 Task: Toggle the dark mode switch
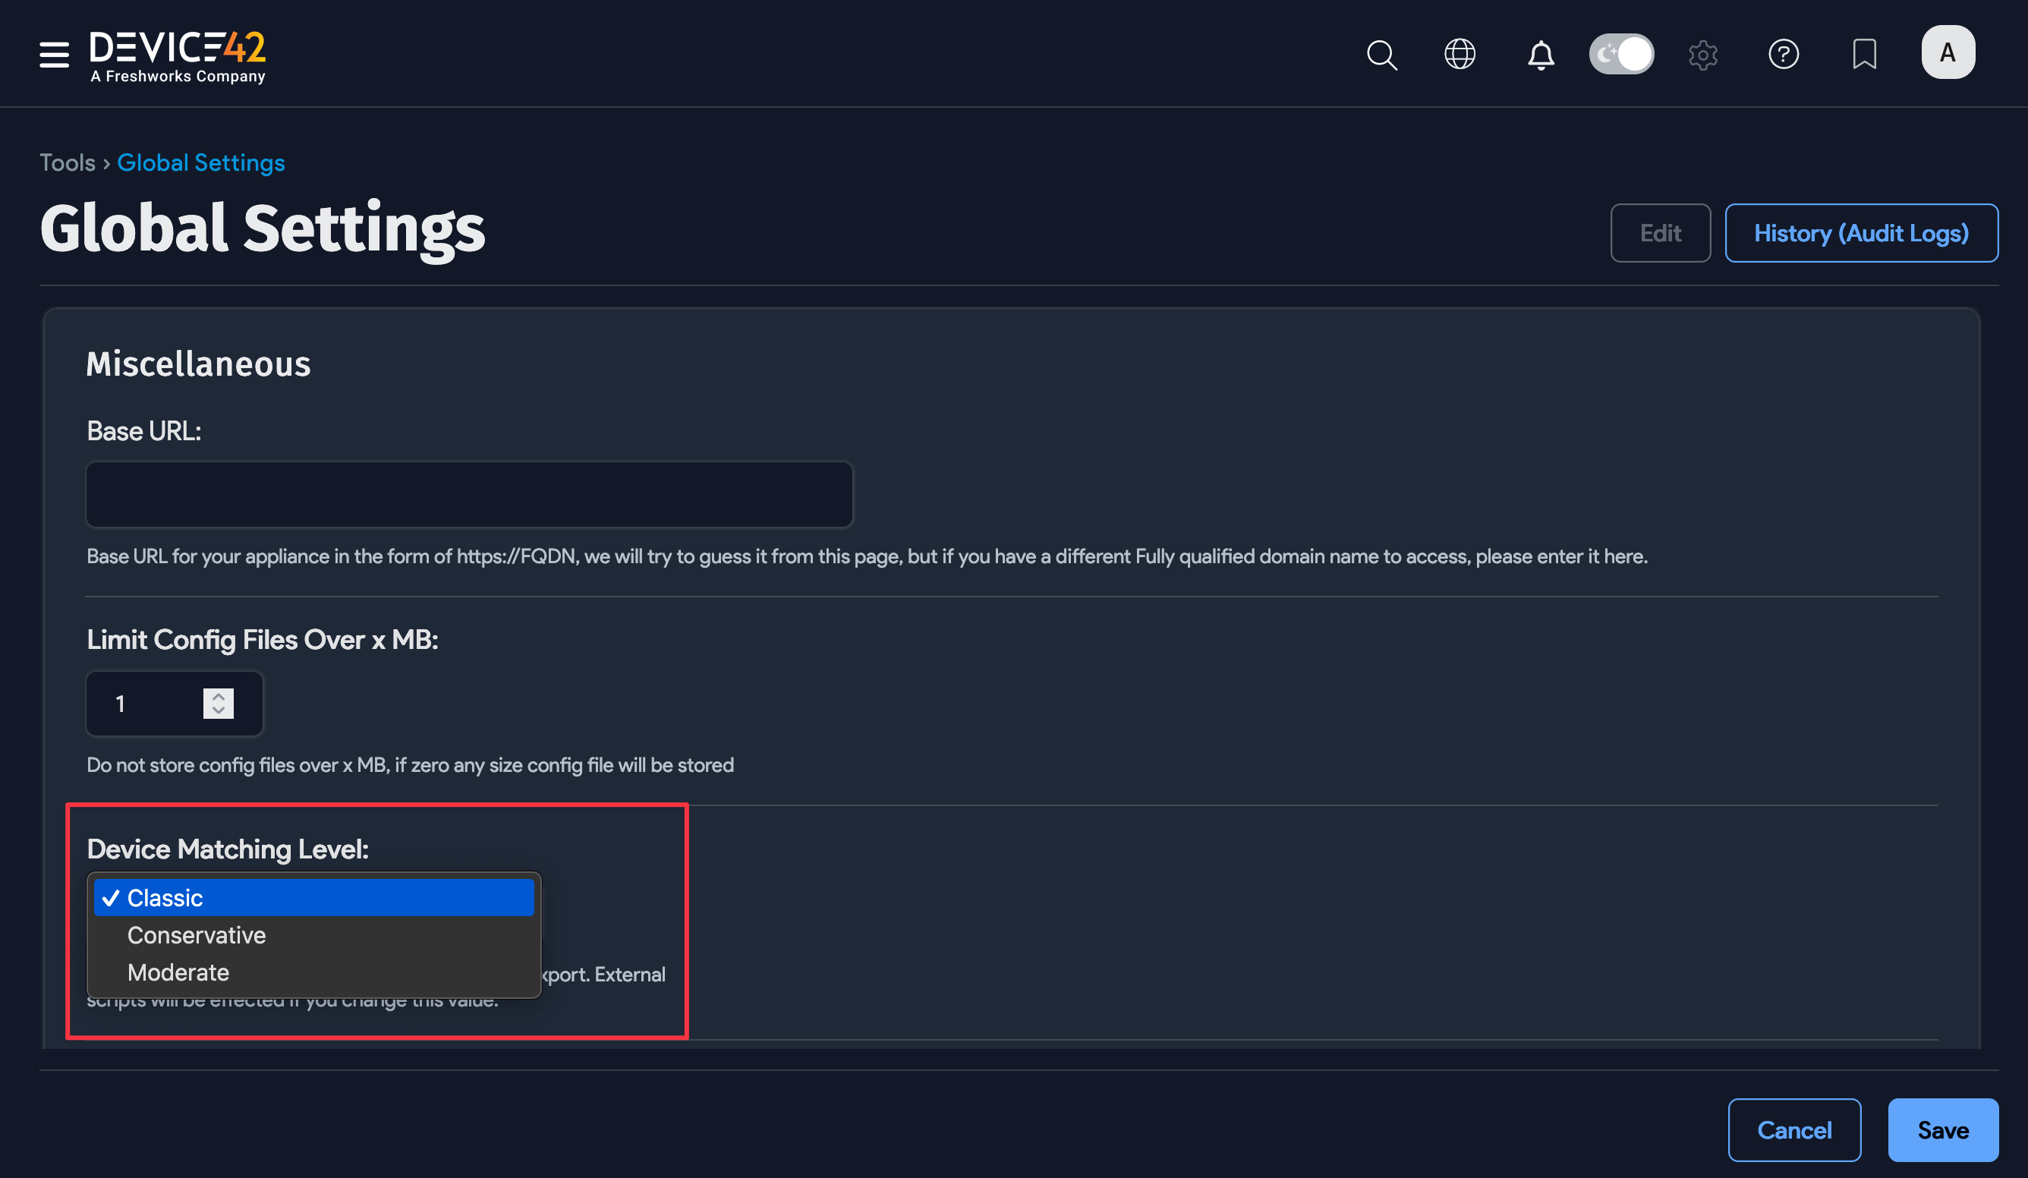(x=1620, y=54)
